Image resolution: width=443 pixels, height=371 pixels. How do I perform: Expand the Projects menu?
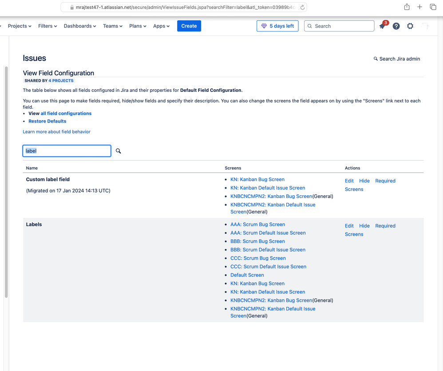[20, 26]
